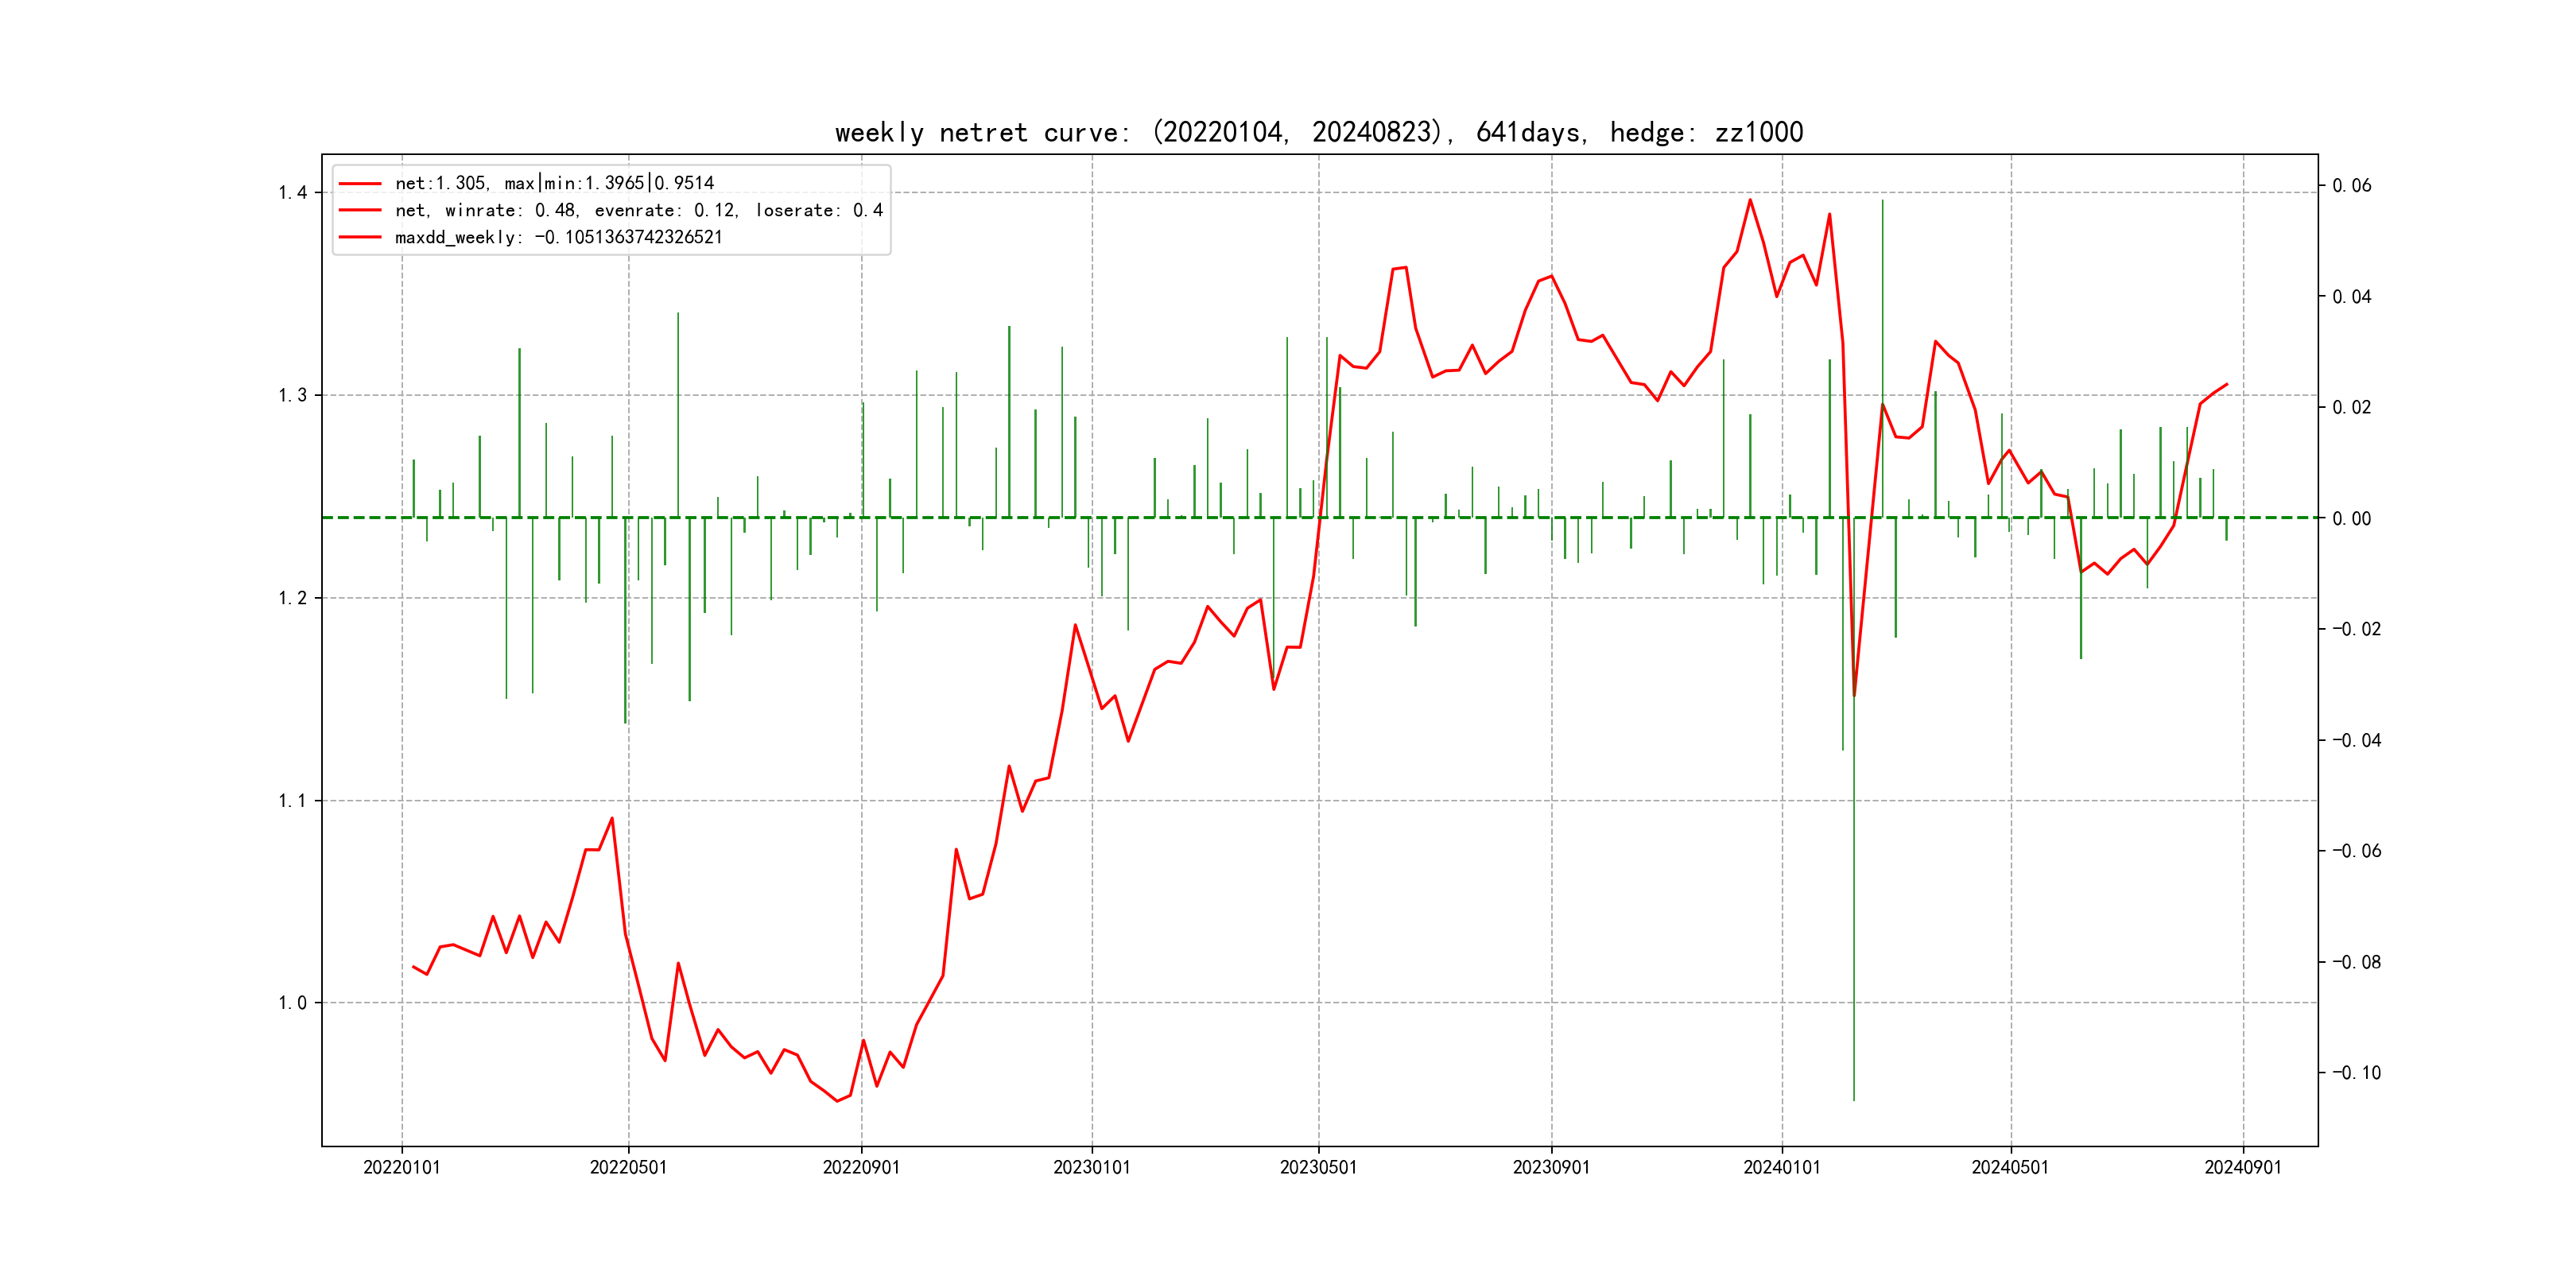Click the 20230901 x-axis date label
The image size is (2576, 1288).
coord(1551,1167)
